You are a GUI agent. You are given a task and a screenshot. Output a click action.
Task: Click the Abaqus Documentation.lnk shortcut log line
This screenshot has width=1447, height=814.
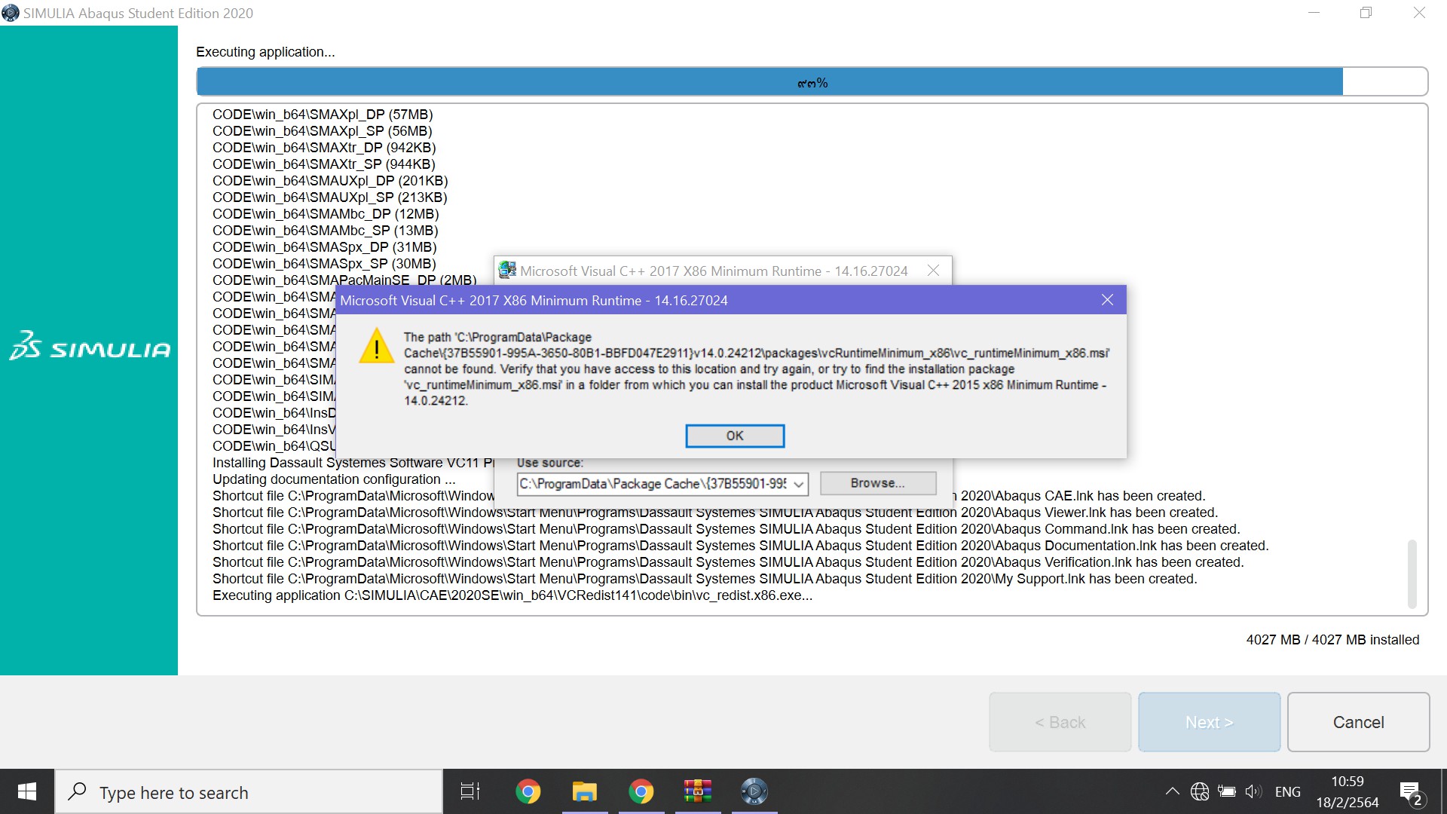(x=740, y=546)
